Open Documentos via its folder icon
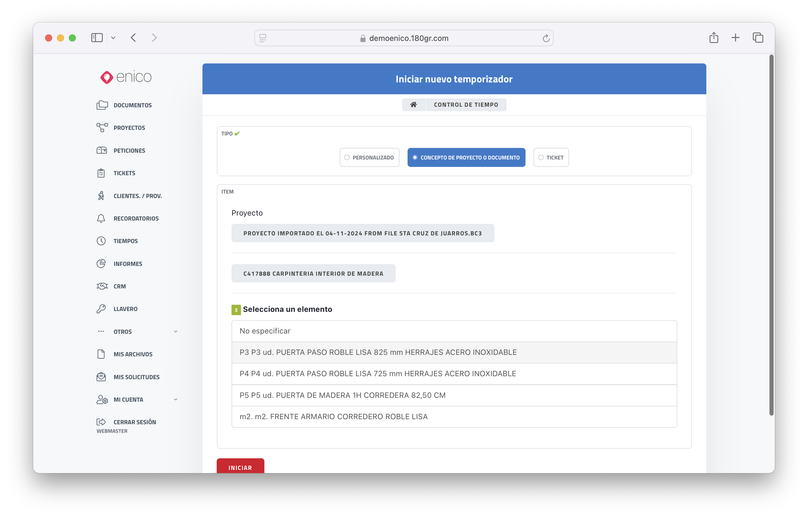Image resolution: width=808 pixels, height=517 pixels. coord(102,105)
